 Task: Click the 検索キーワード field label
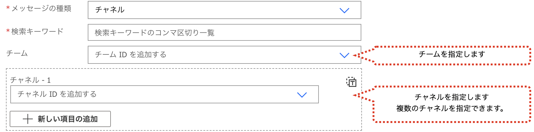(37, 31)
